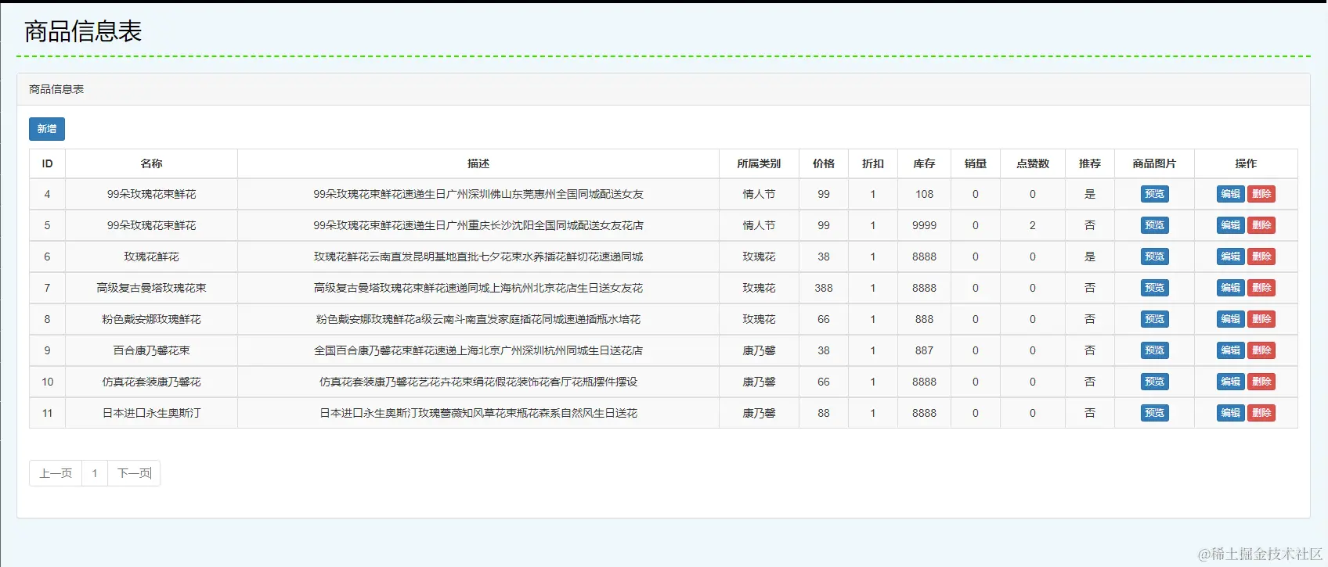Select name cell 仿真花套装康乃馨花
The width and height of the screenshot is (1328, 567).
tap(151, 382)
